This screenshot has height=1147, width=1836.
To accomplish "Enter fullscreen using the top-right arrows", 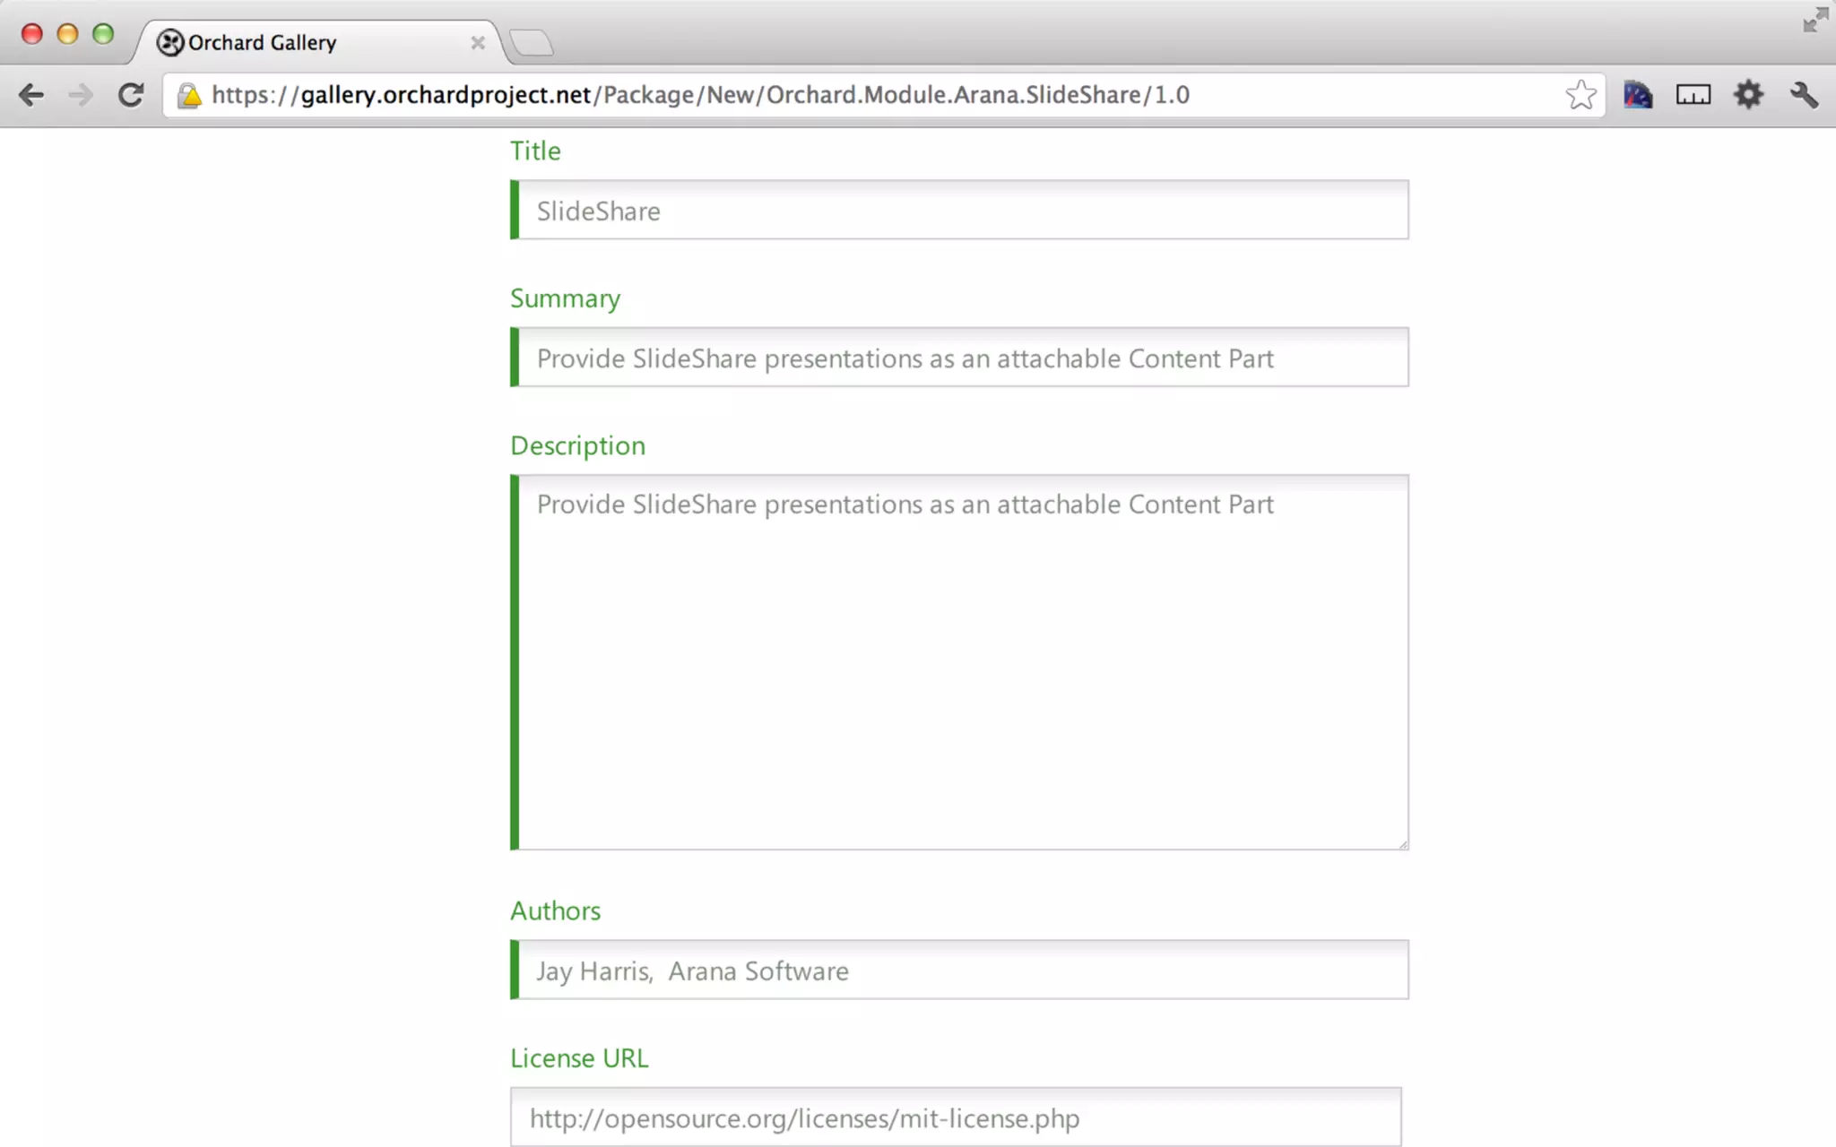I will 1815,20.
